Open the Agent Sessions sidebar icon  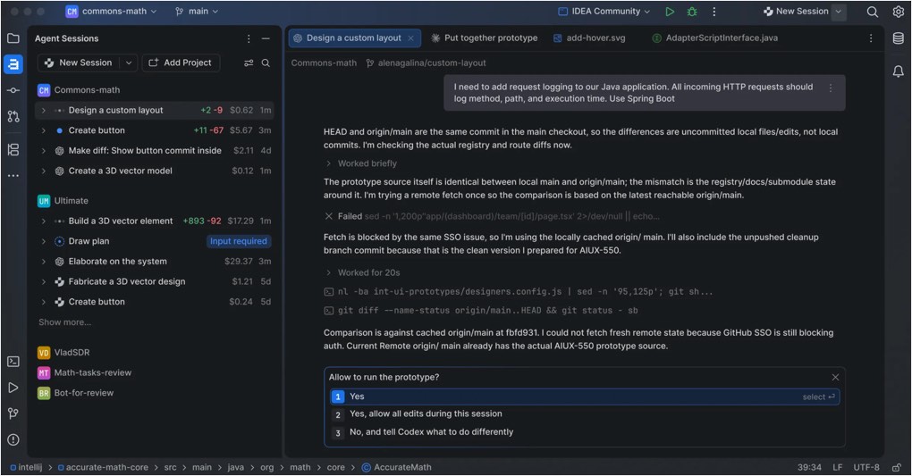[13, 64]
